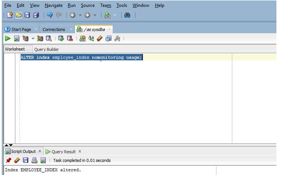Image resolution: width=281 pixels, height=175 pixels.
Task: Open the Help menu
Action: click(159, 6)
